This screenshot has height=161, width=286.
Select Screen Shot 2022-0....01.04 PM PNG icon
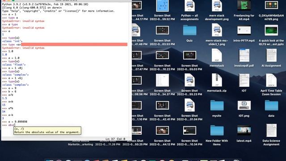pos(189,105)
